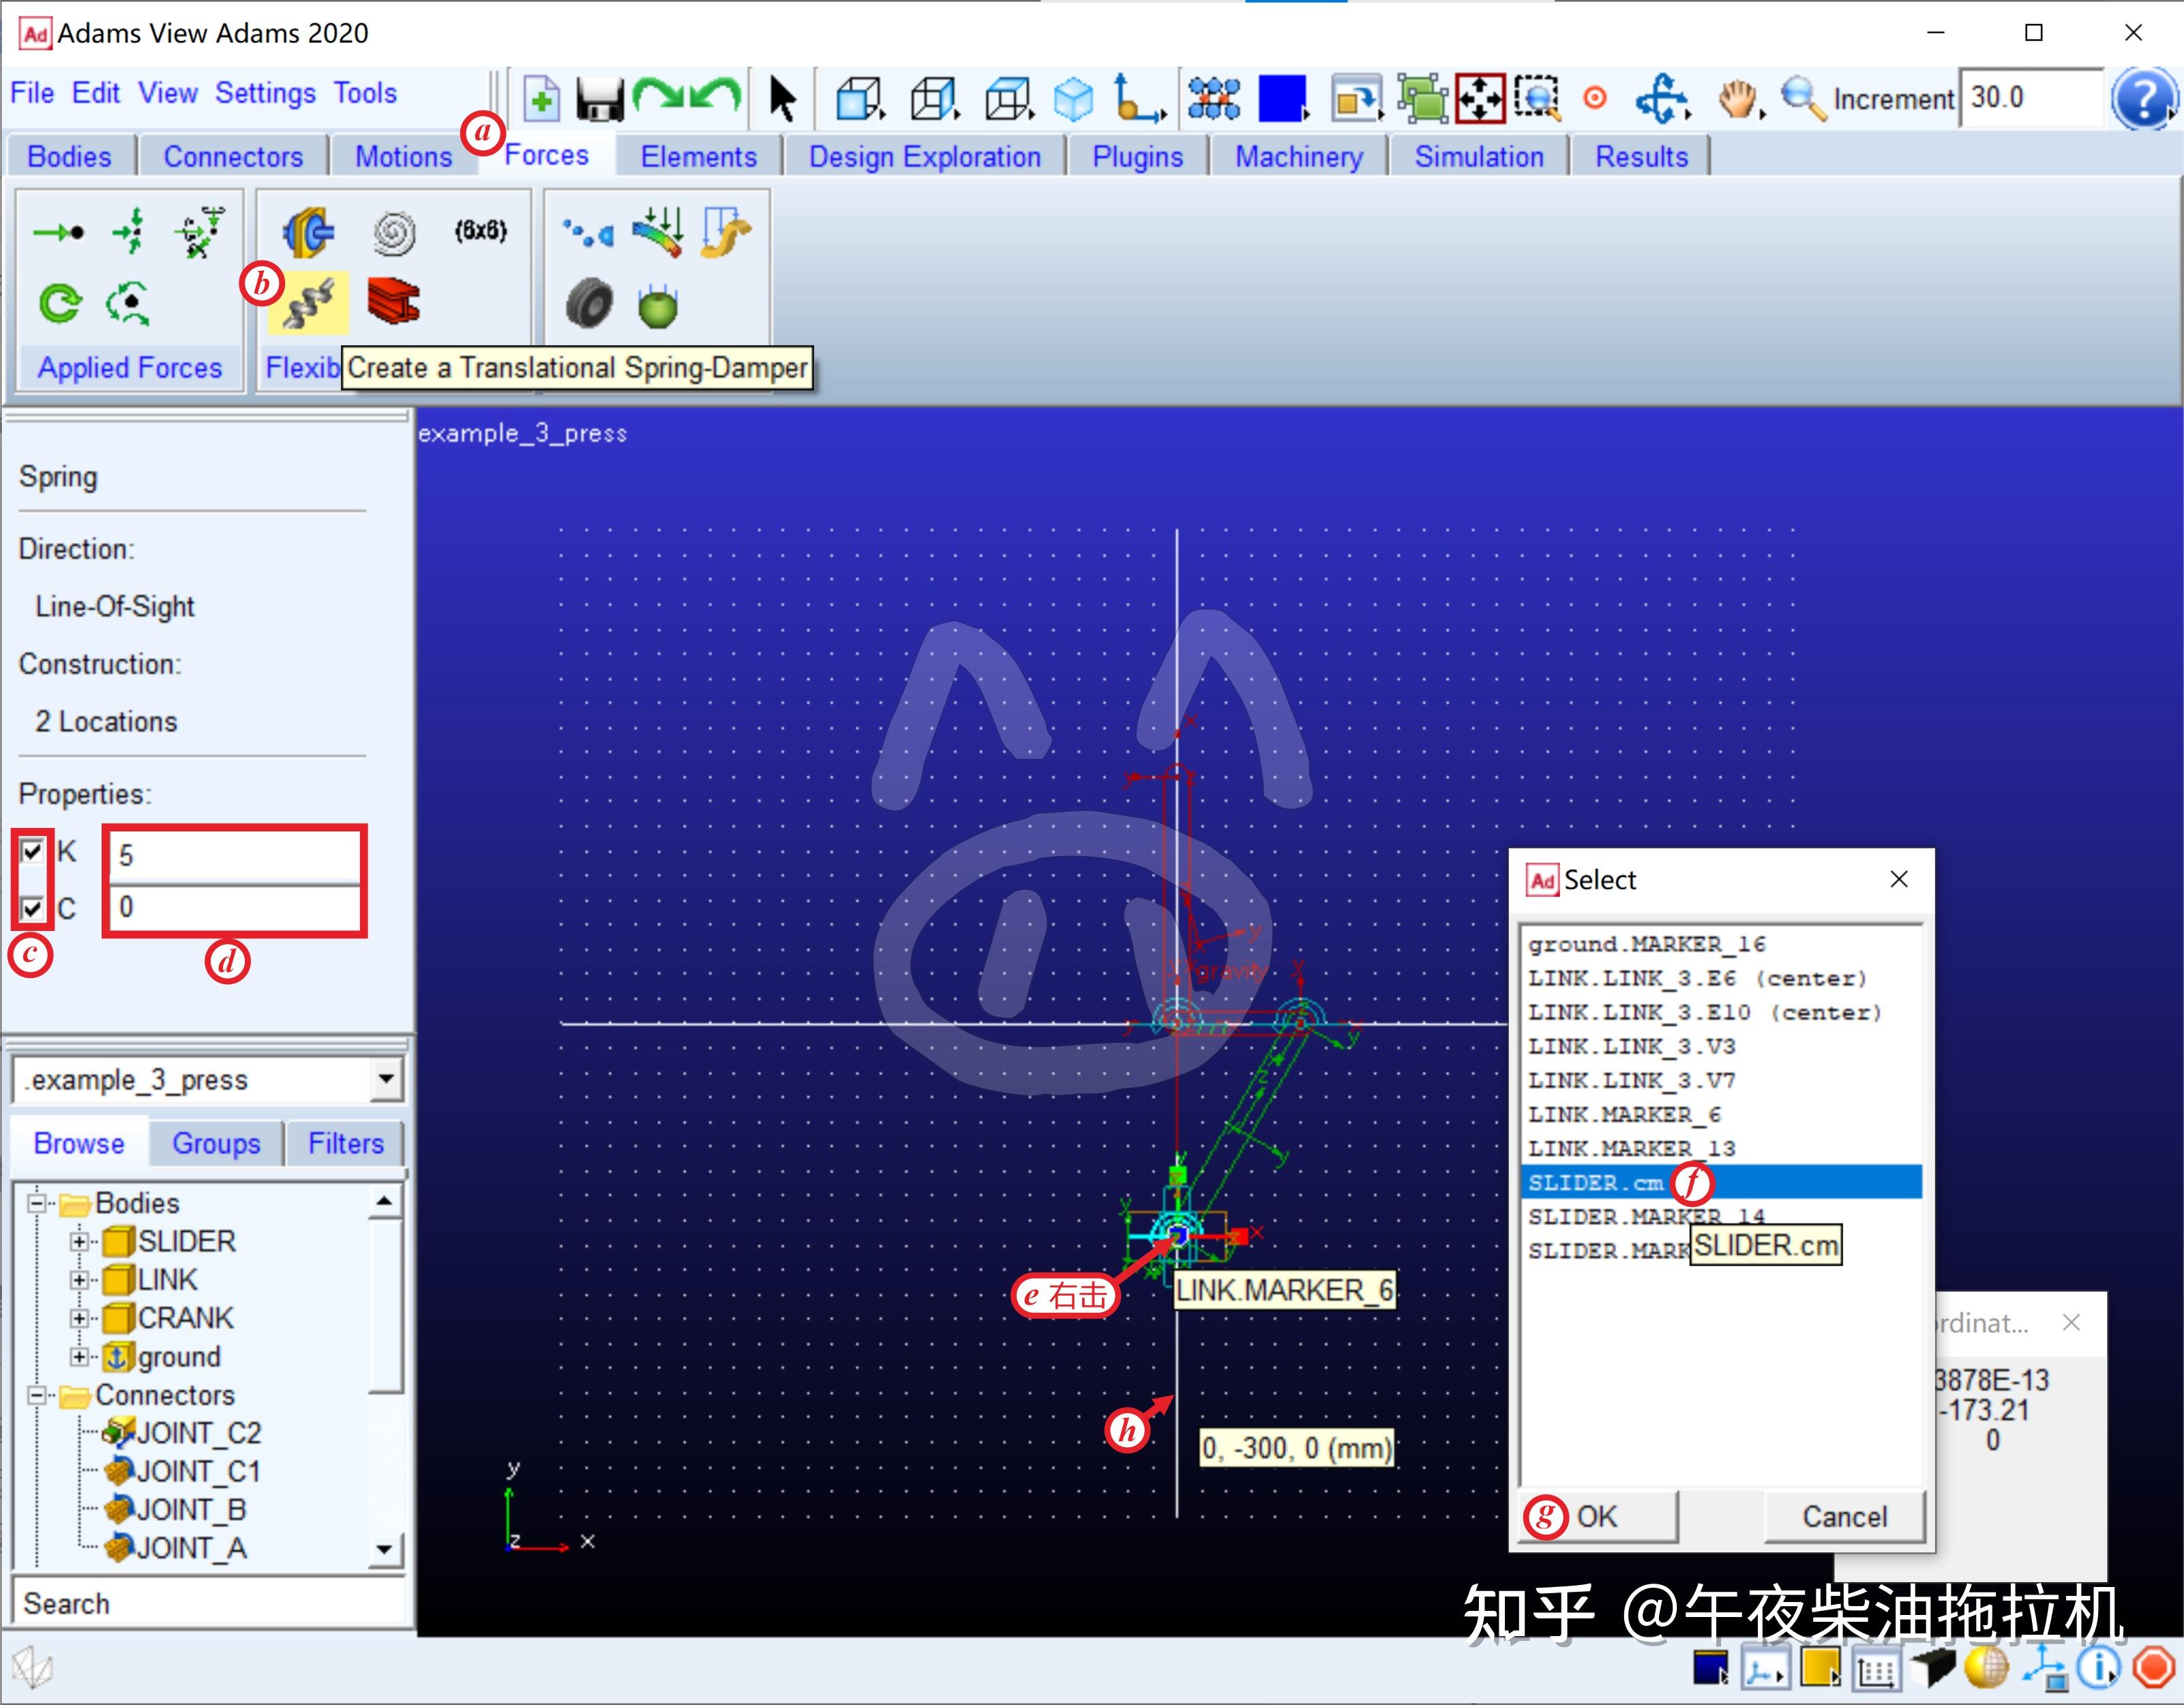Expand the SLIDER body tree node
The height and width of the screenshot is (1705, 2184).
coord(79,1241)
